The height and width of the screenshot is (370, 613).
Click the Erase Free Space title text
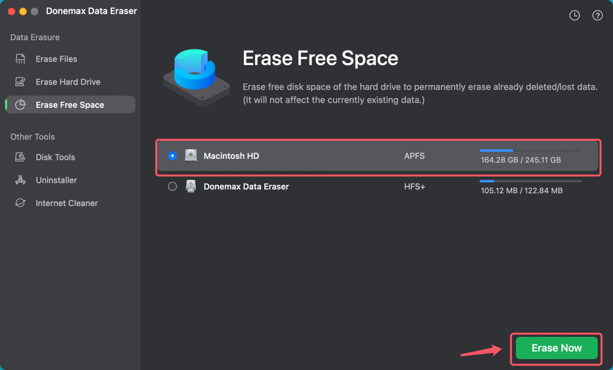pos(320,58)
